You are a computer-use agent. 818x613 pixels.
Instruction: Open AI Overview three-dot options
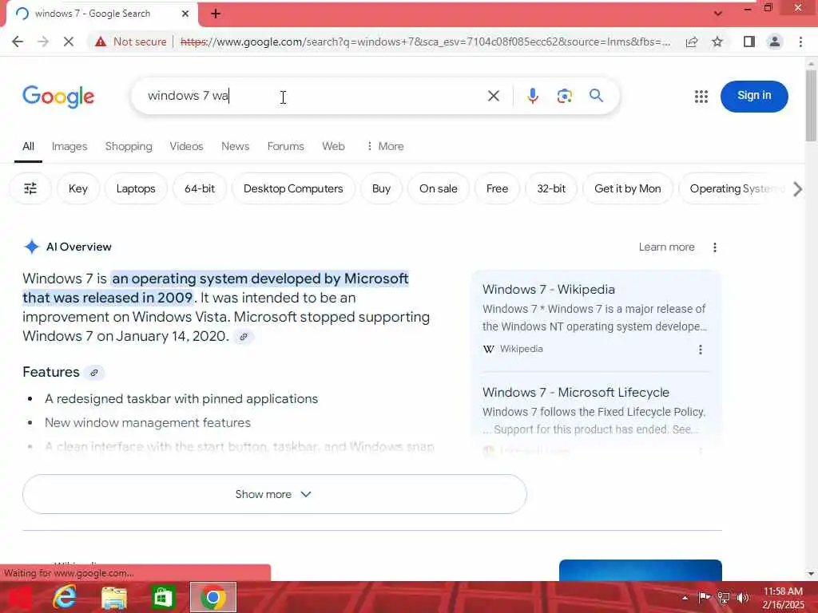tap(715, 247)
